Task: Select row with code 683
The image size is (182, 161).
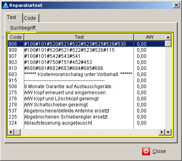Action: [x=86, y=74]
